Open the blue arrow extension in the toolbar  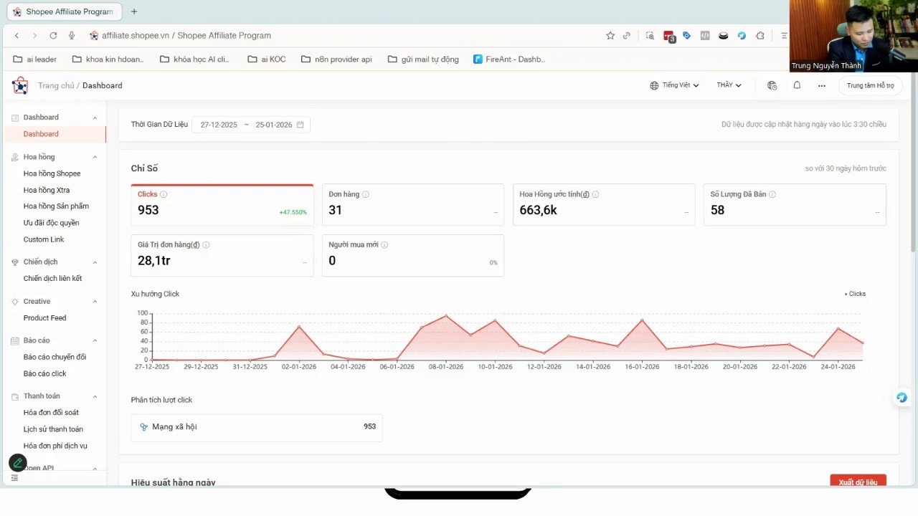(x=742, y=36)
